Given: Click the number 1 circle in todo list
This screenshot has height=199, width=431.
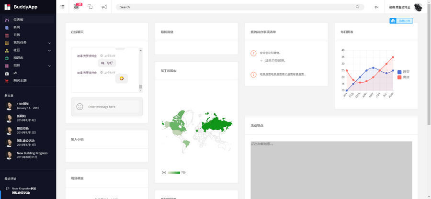Looking at the screenshot, I should tap(253, 53).
